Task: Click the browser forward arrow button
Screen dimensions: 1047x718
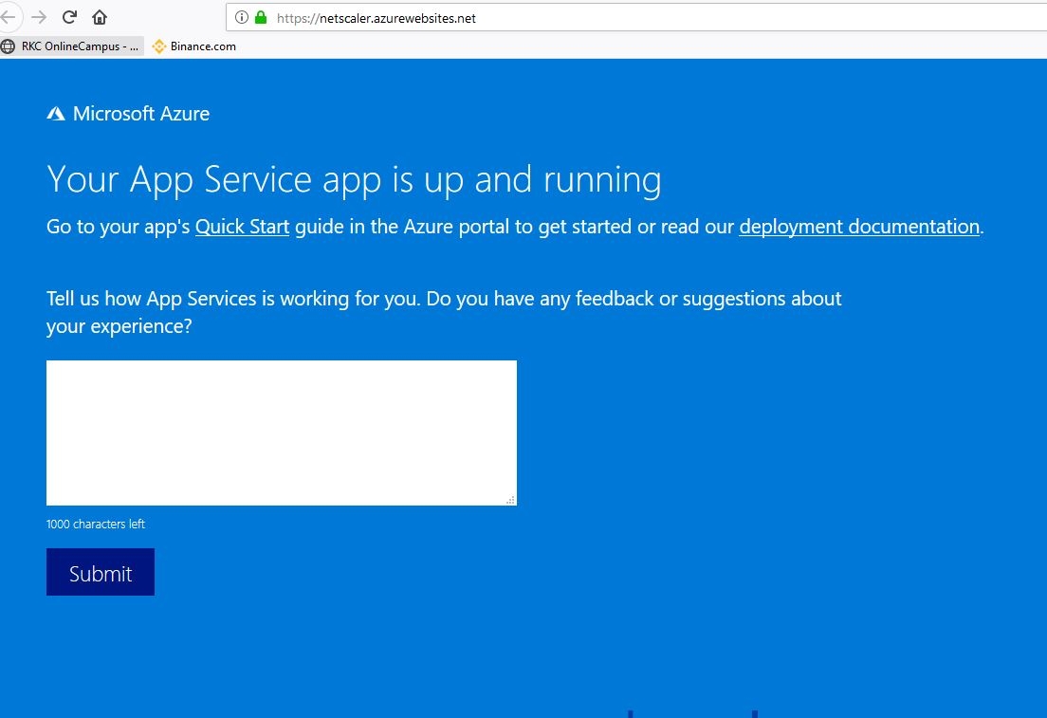Action: 39,17
